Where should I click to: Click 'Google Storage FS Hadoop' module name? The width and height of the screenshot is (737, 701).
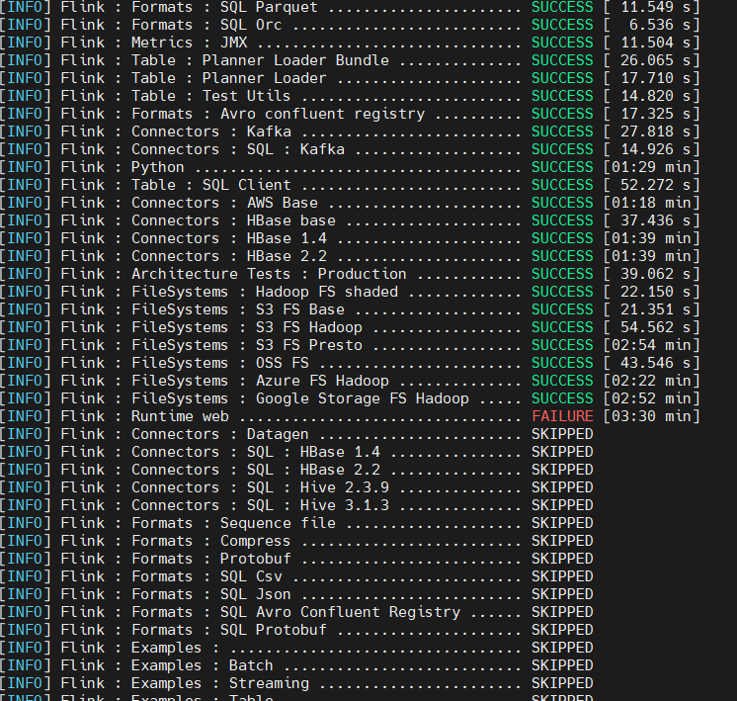tap(362, 398)
